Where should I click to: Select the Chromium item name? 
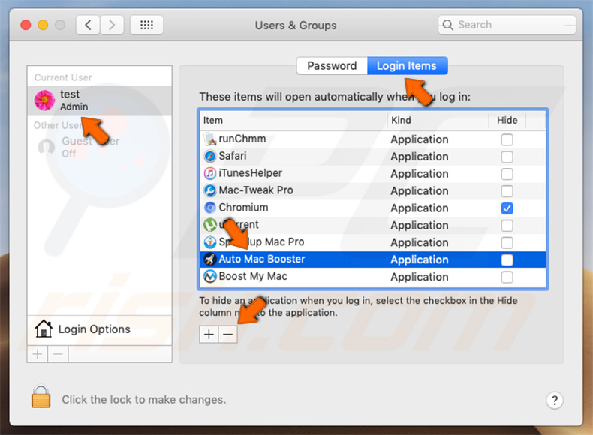243,208
